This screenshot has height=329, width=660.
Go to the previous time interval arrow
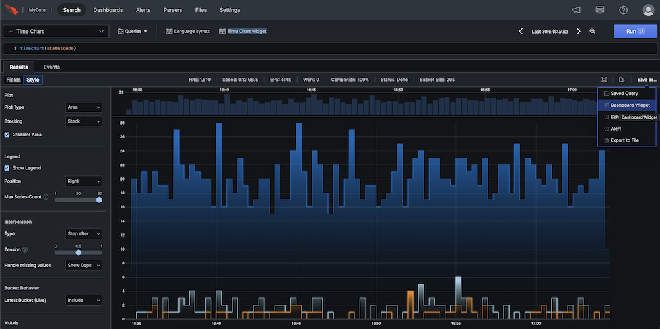point(520,31)
